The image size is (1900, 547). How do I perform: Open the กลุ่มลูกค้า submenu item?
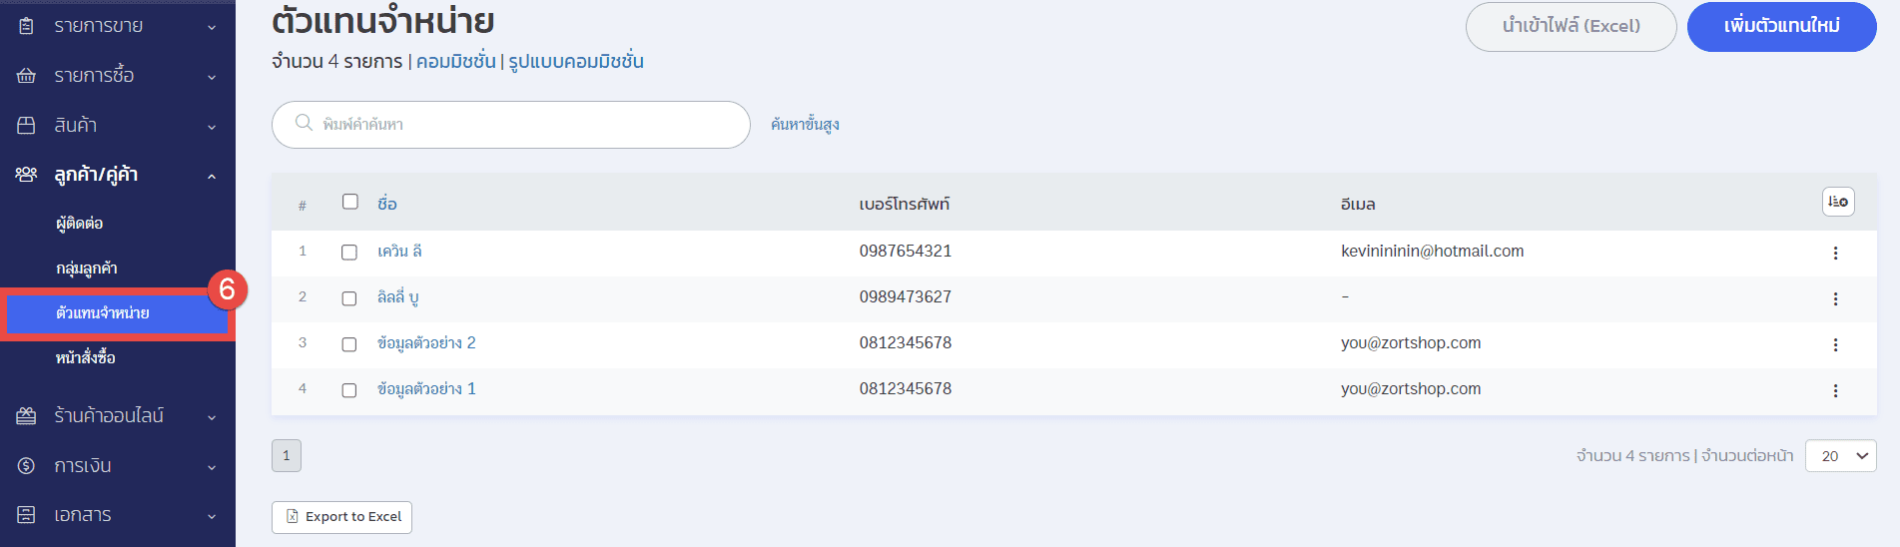(87, 269)
